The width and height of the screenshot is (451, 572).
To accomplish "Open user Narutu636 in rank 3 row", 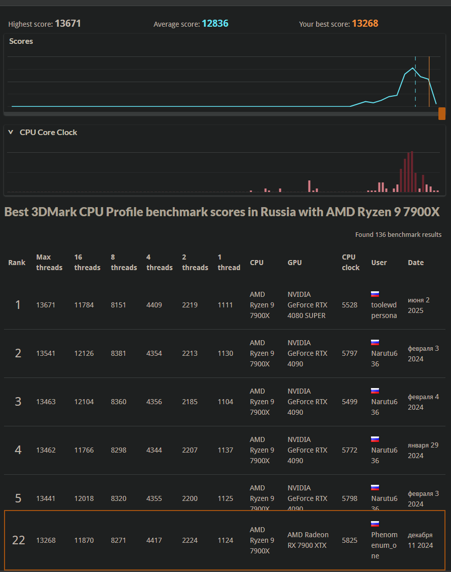I will (x=385, y=407).
